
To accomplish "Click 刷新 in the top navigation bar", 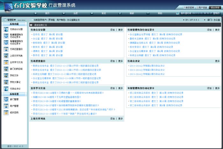I will [132, 13].
